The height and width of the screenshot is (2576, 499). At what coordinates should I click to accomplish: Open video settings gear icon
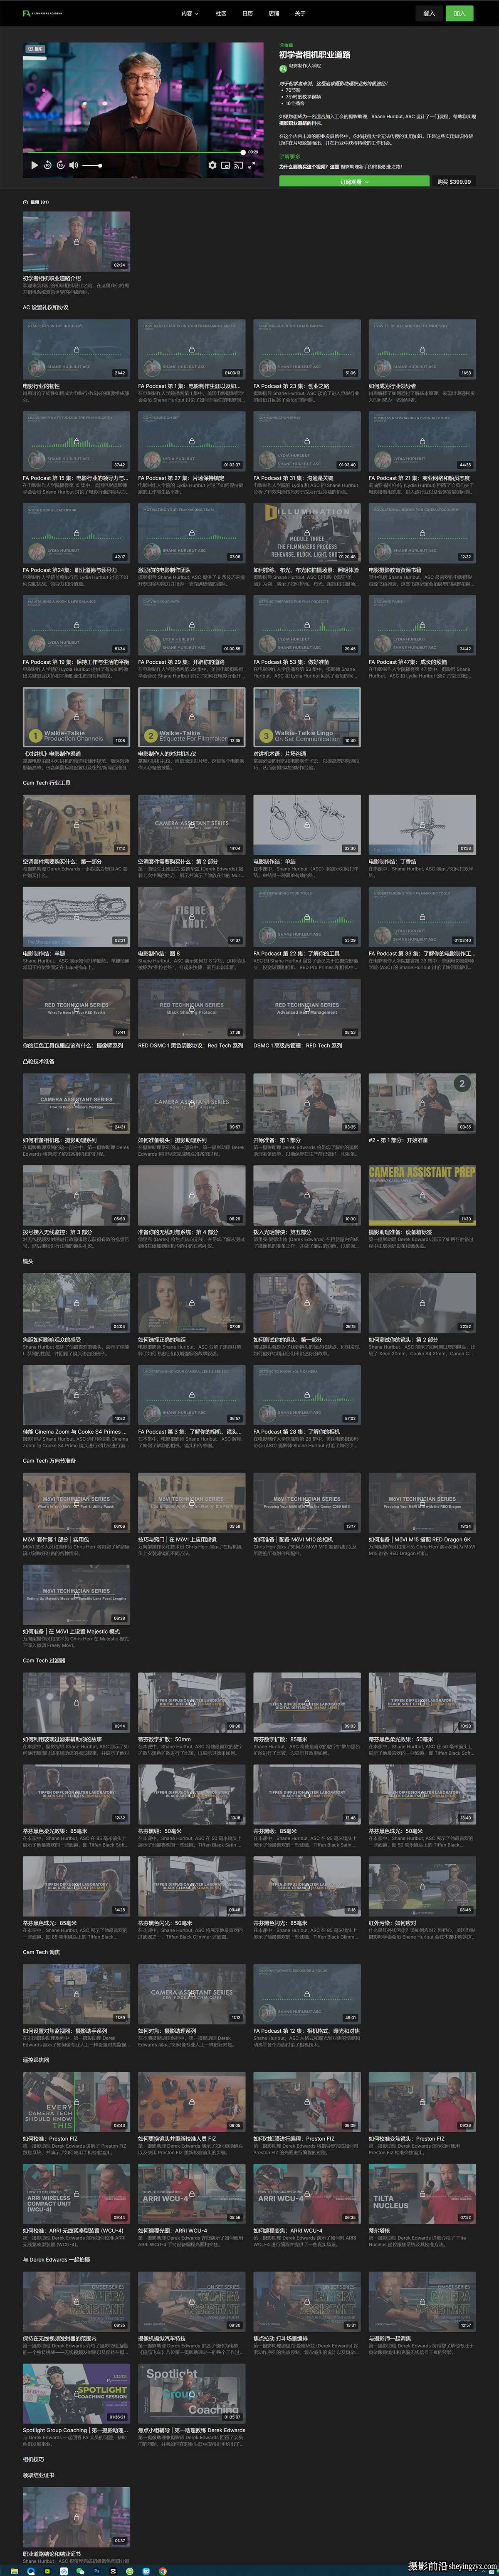click(x=212, y=165)
